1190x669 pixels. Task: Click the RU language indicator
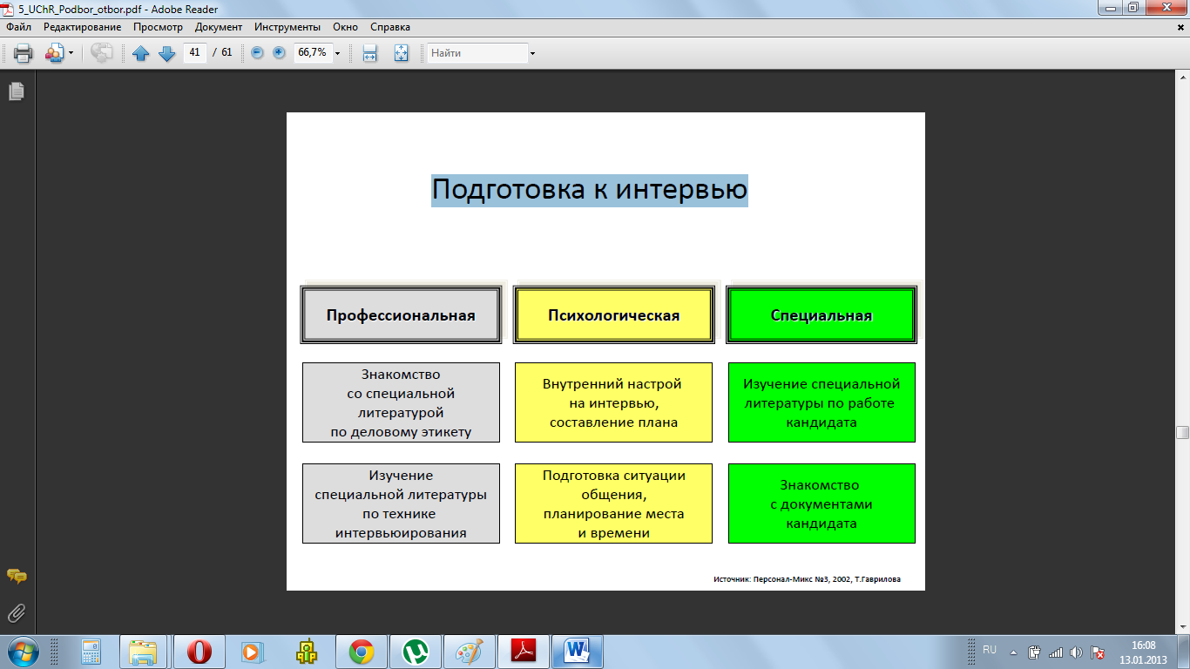click(990, 650)
